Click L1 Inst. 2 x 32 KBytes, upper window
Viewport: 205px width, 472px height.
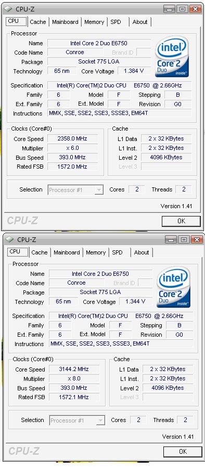pos(166,148)
